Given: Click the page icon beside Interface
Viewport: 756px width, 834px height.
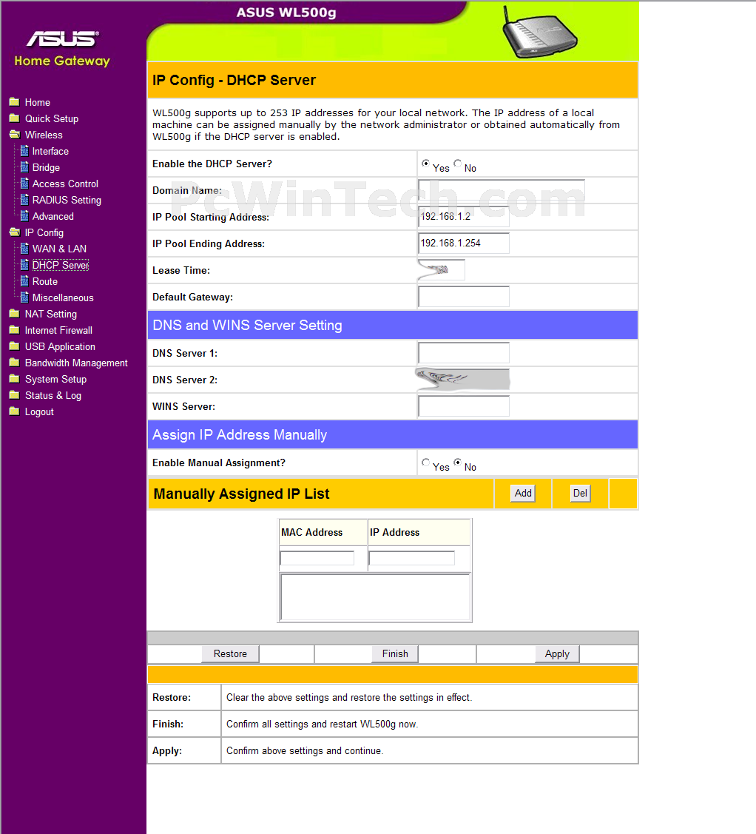Looking at the screenshot, I should point(24,151).
